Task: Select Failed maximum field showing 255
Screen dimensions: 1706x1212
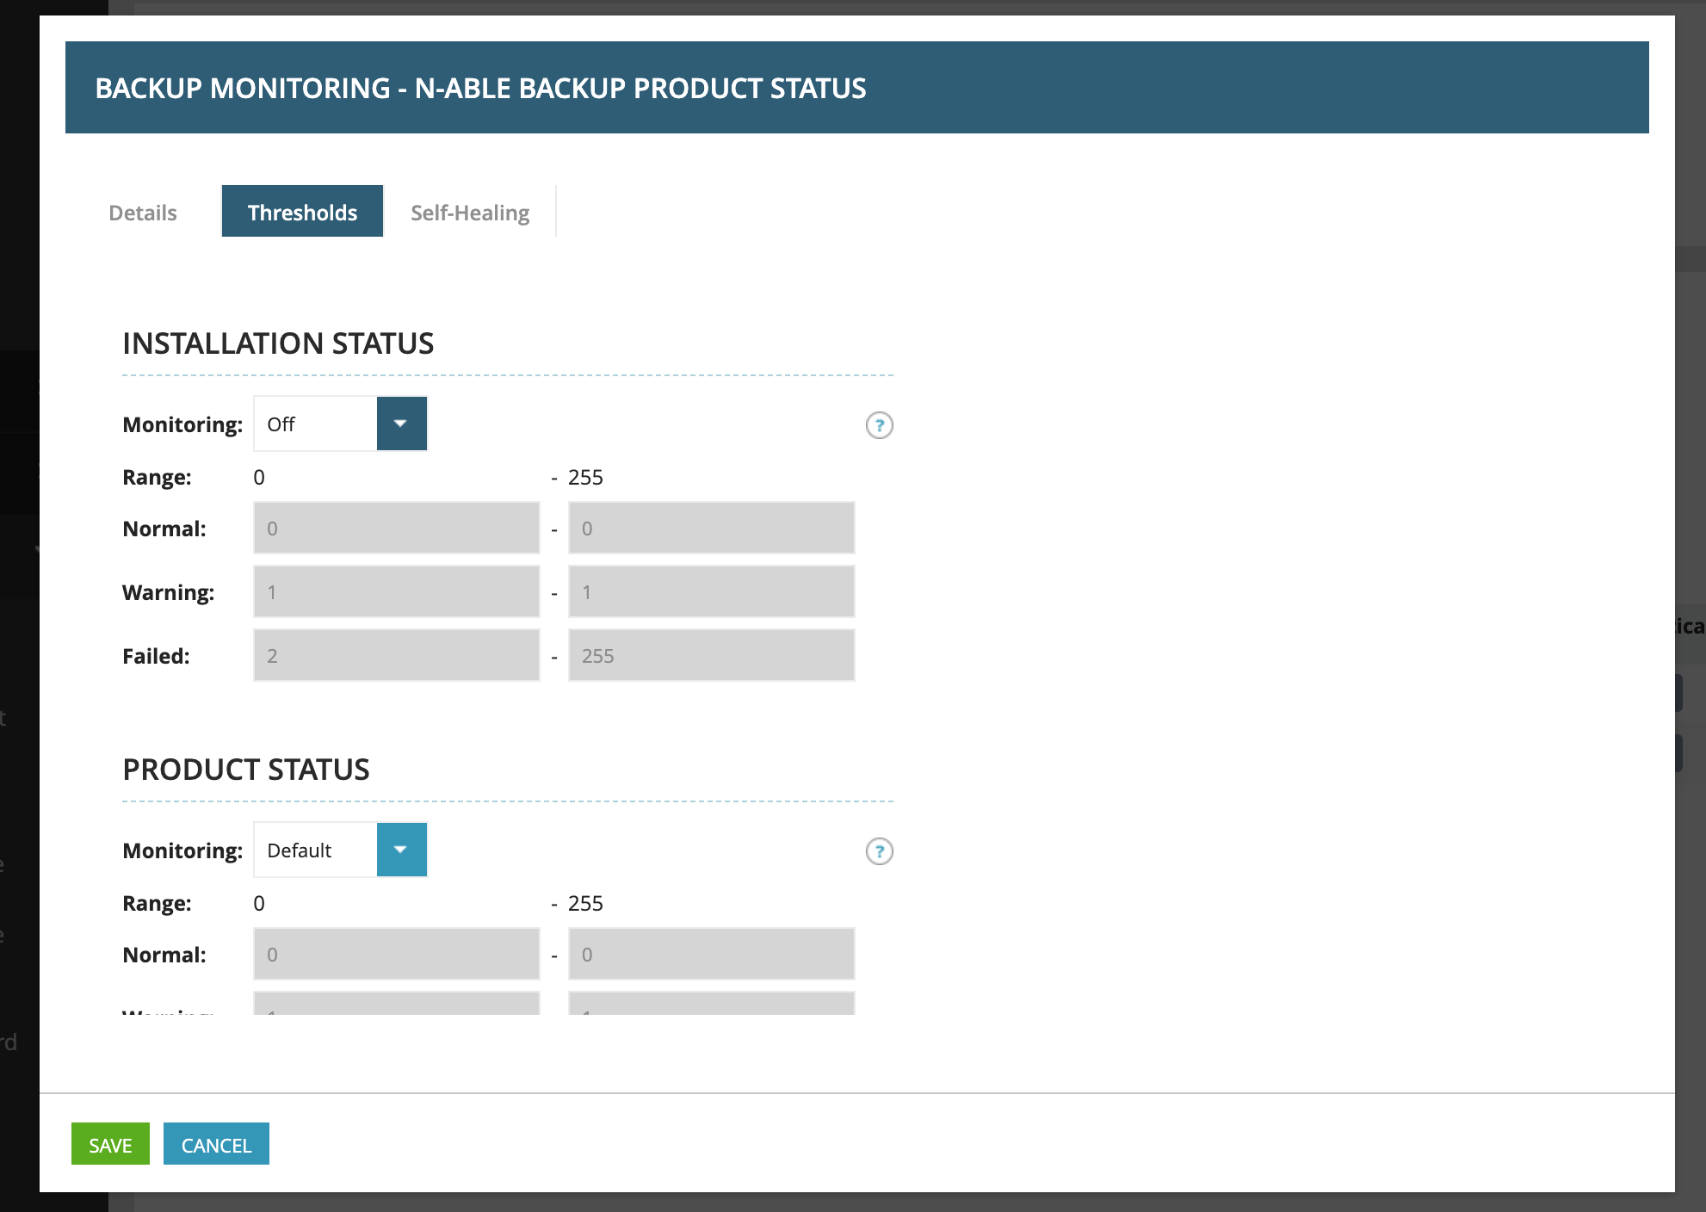Action: point(711,655)
